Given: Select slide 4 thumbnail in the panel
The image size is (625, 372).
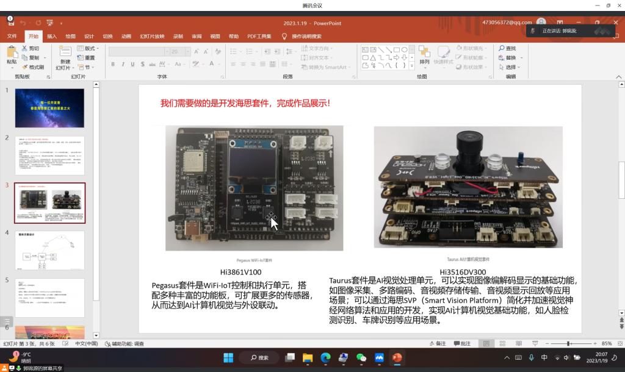Looking at the screenshot, I should (x=50, y=250).
